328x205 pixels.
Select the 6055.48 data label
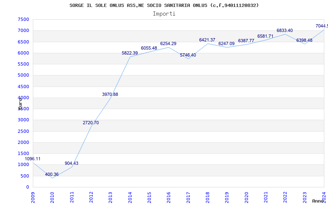[x=149, y=48]
